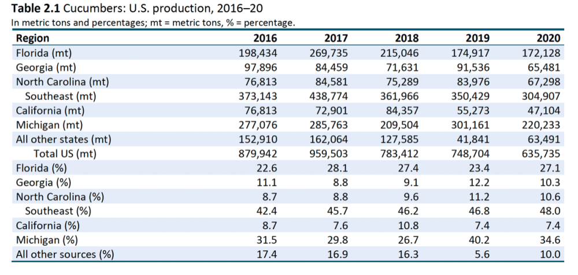Click Total US 2018 value '783,412'
Image resolution: width=578 pixels, height=275 pixels.
coord(399,154)
